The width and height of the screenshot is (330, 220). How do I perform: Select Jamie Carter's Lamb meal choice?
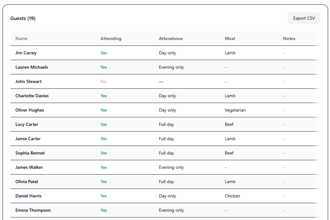(230, 139)
